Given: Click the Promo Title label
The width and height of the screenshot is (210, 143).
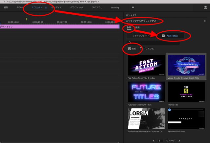Looking at the screenshot, I should [x=173, y=105].
